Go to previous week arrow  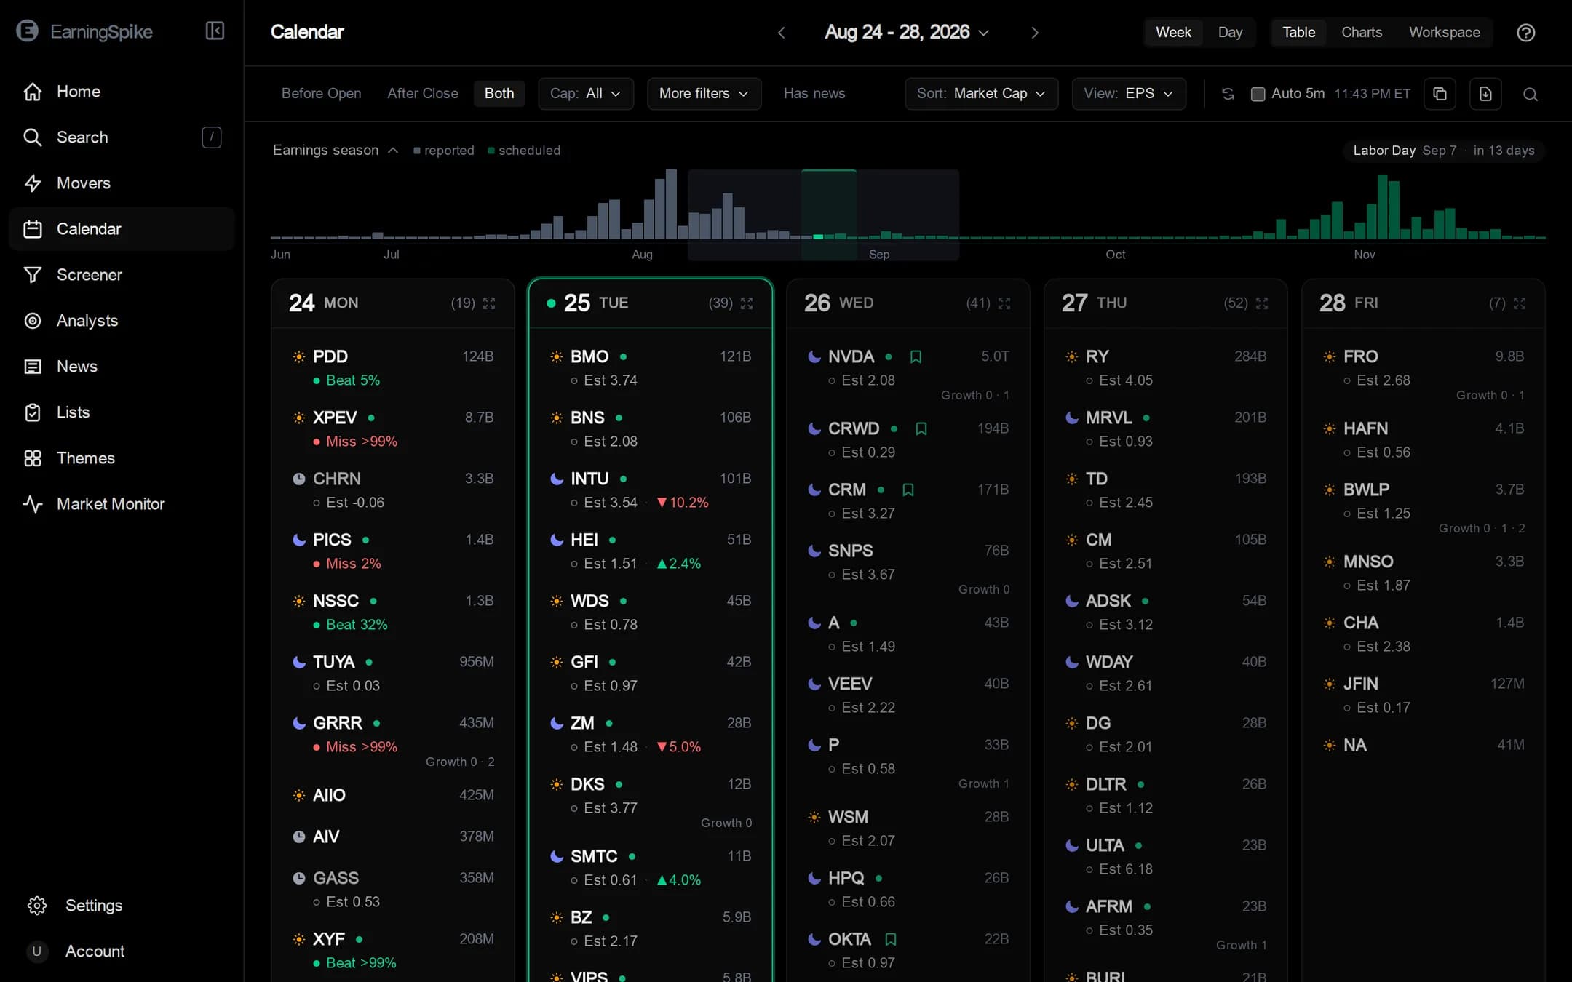tap(782, 33)
